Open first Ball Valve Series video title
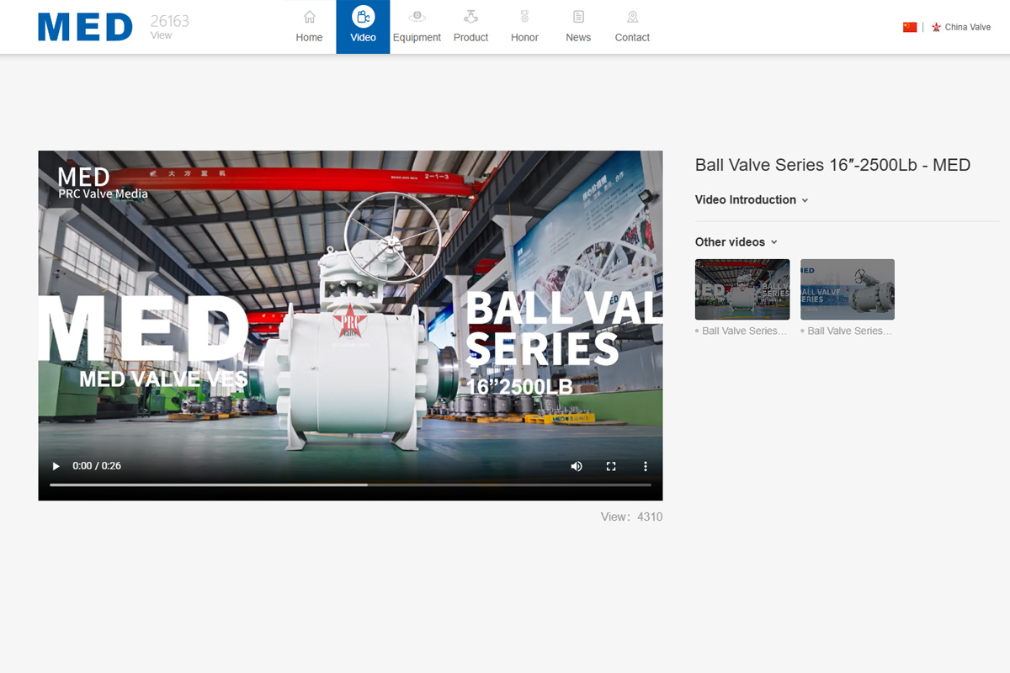The width and height of the screenshot is (1010, 673). [744, 331]
